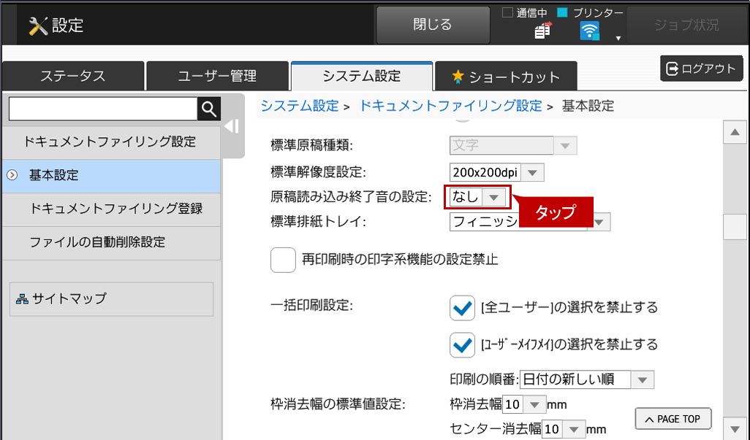This screenshot has height=440, width=750.
Task: Click the ログアウト button
Action: [701, 69]
